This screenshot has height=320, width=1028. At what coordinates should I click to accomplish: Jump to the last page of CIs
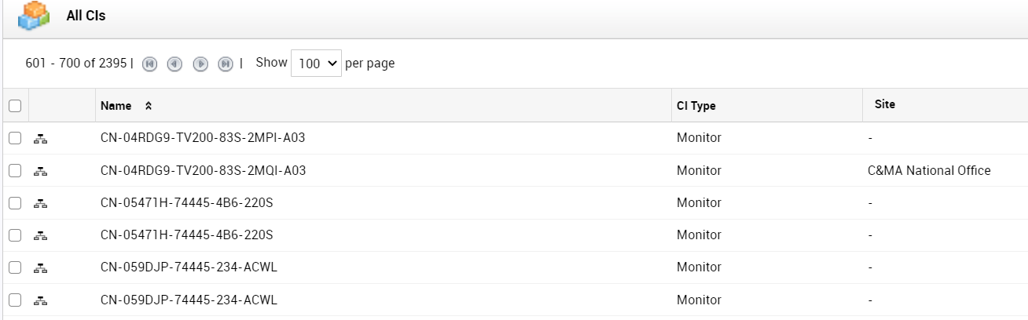(226, 64)
